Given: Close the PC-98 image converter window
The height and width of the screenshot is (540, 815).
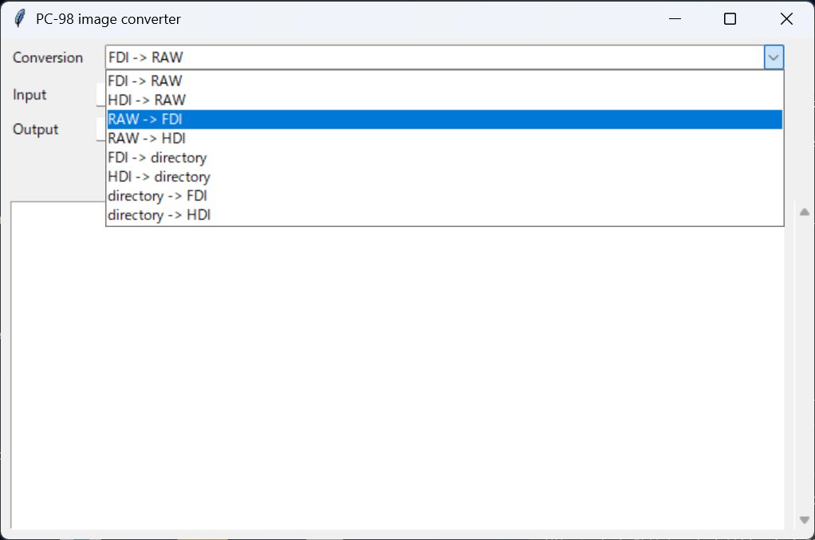Looking at the screenshot, I should point(786,18).
